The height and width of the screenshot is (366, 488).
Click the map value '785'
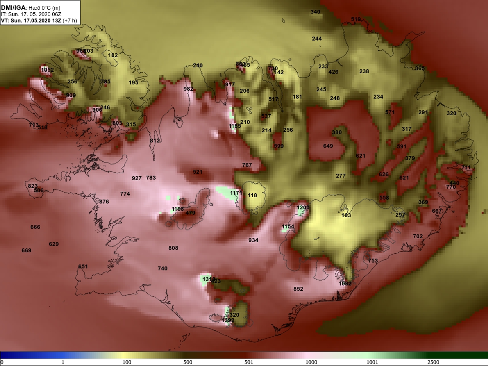(105, 81)
